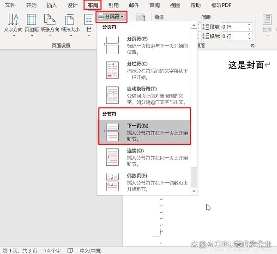Switch to the 设计 tab
Viewport: 277px width, 254px height.
click(72, 5)
